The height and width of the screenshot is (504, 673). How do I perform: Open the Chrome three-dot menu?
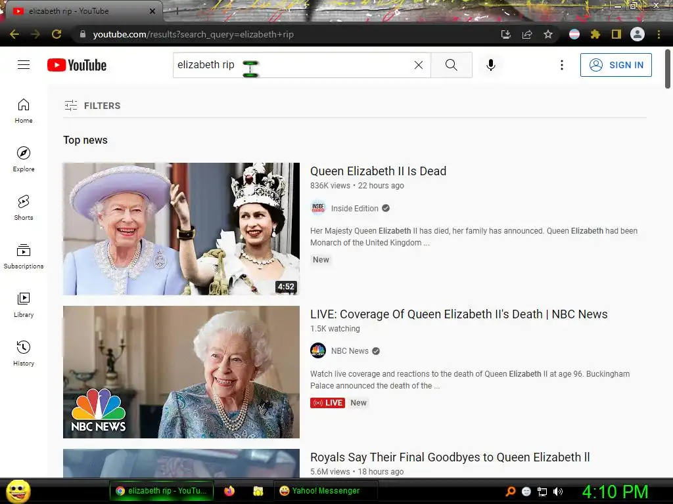click(x=659, y=34)
